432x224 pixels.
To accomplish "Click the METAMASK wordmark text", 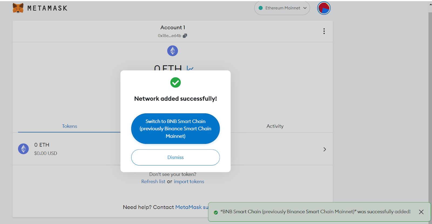I will tap(47, 8).
